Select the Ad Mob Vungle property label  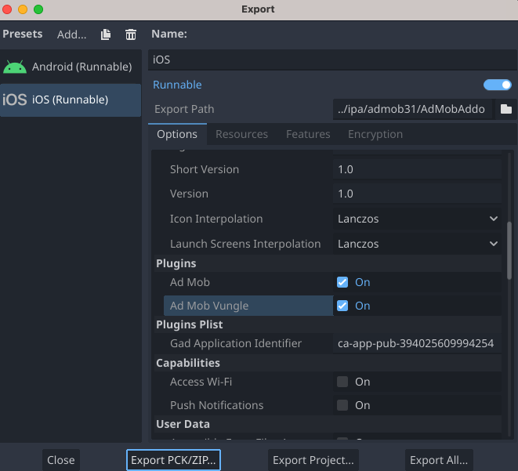(209, 306)
